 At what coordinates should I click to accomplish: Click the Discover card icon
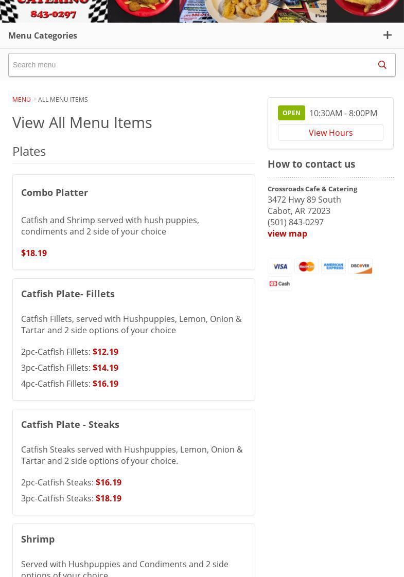point(360,266)
